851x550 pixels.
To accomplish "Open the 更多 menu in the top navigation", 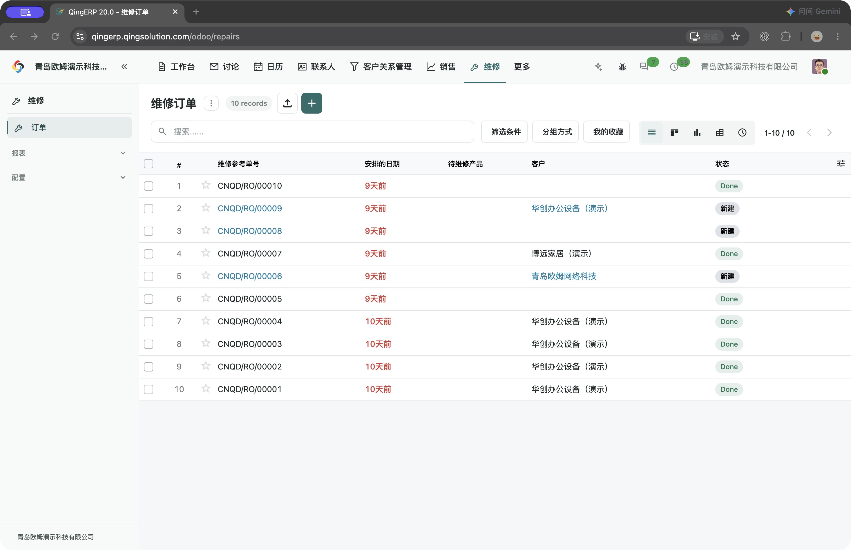I will (522, 67).
